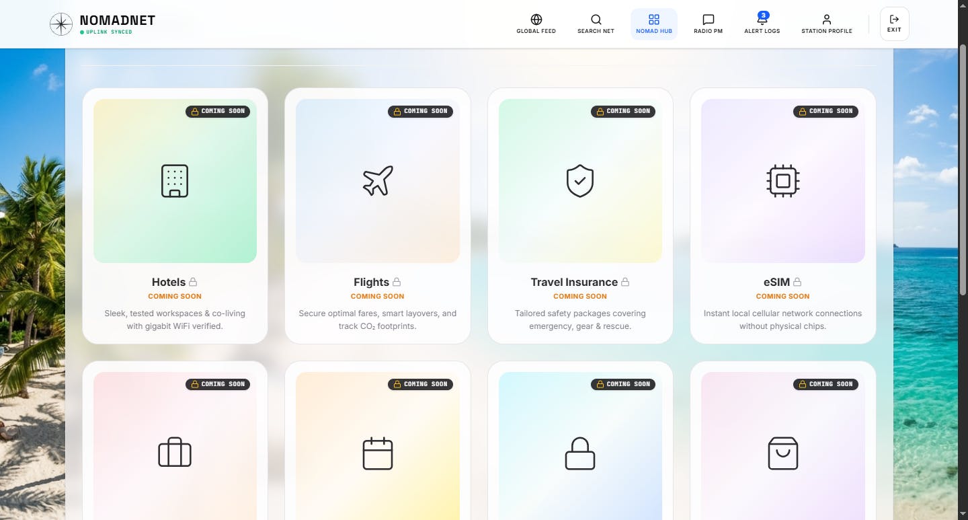Click the Exit button
Image resolution: width=968 pixels, height=520 pixels.
point(894,24)
